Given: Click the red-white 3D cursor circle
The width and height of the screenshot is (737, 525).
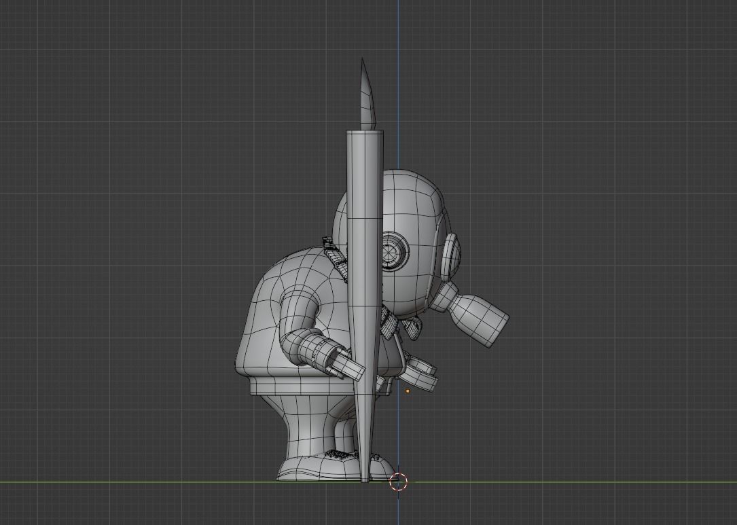Looking at the screenshot, I should [x=399, y=482].
